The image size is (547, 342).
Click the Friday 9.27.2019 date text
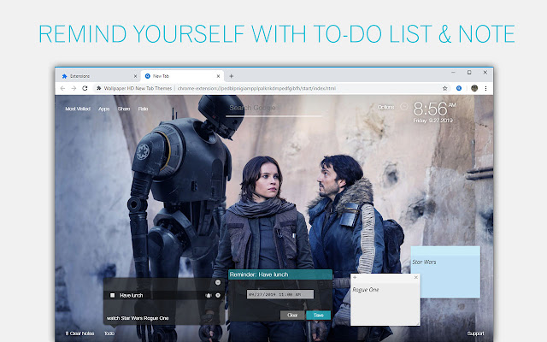[x=433, y=121]
